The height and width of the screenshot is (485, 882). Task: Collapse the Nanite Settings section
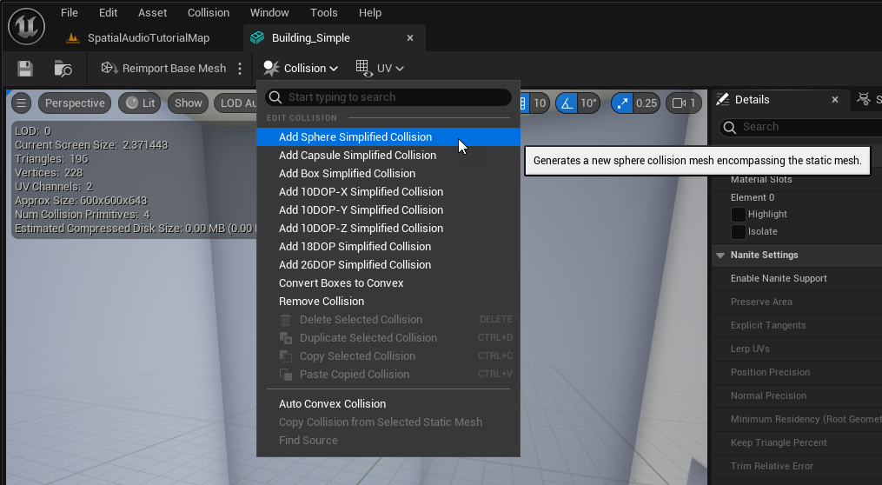pyautogui.click(x=720, y=256)
